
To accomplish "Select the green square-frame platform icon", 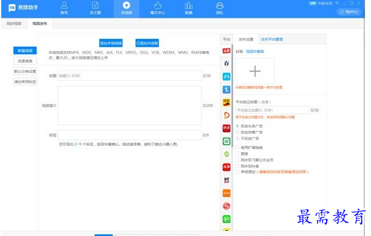I will click(227, 141).
